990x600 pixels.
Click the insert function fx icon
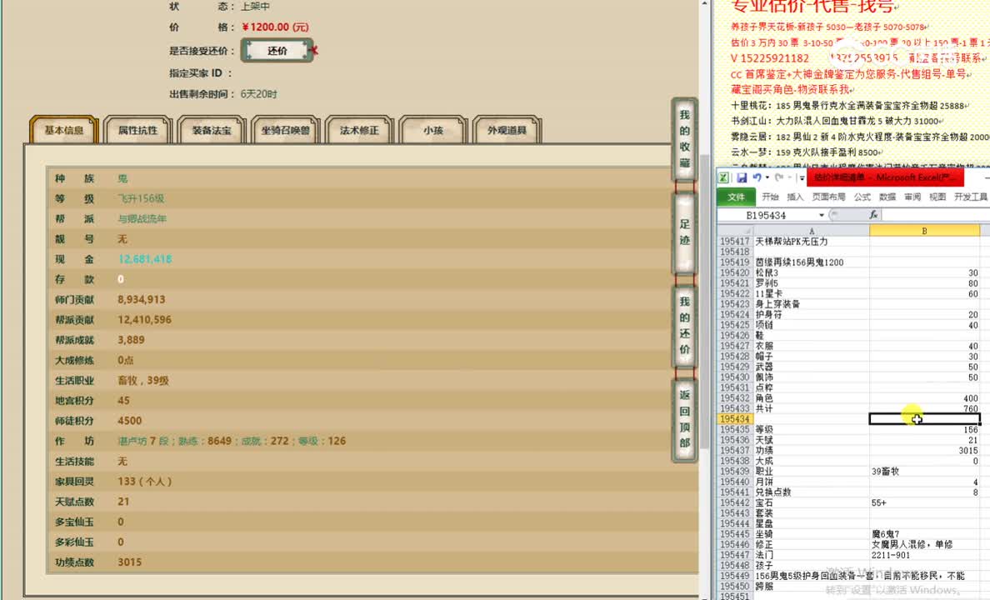(874, 215)
